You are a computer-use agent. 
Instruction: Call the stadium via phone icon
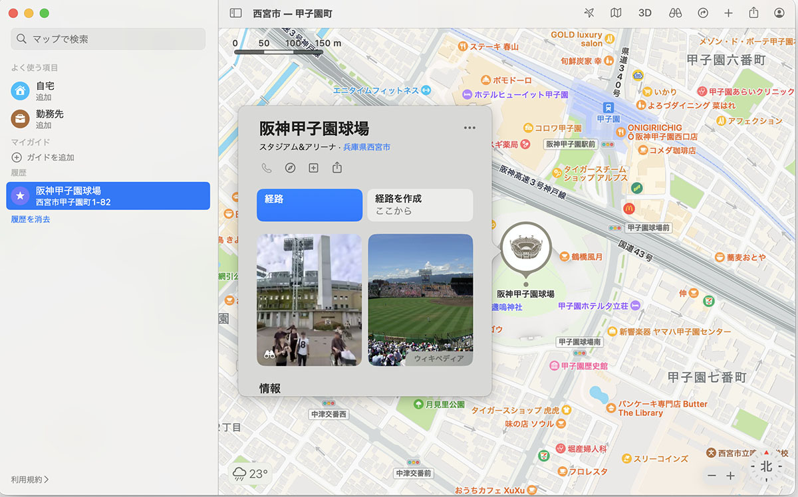[266, 168]
